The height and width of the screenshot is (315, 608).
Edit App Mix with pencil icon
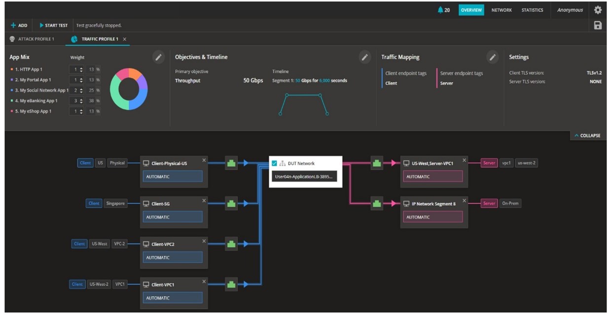pyautogui.click(x=158, y=57)
